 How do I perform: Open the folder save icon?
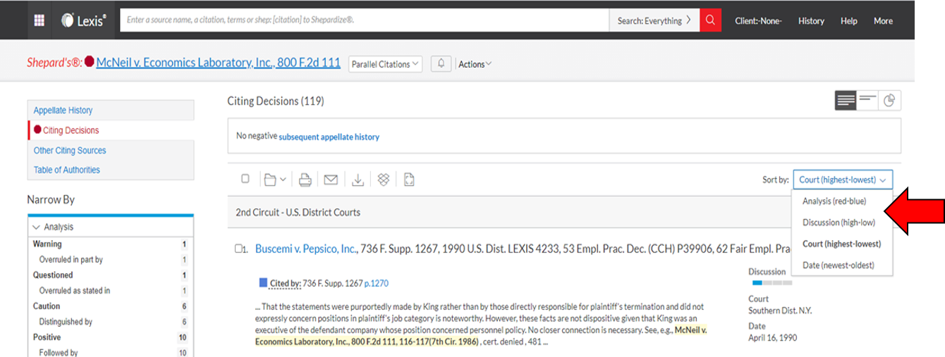[270, 180]
